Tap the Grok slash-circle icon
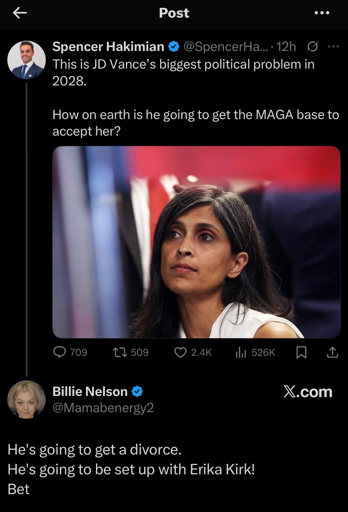This screenshot has width=348, height=512. tap(312, 47)
